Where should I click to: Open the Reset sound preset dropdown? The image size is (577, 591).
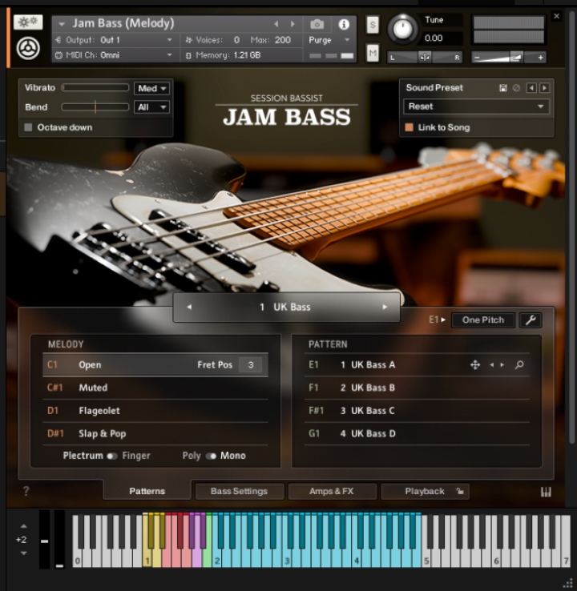[476, 107]
